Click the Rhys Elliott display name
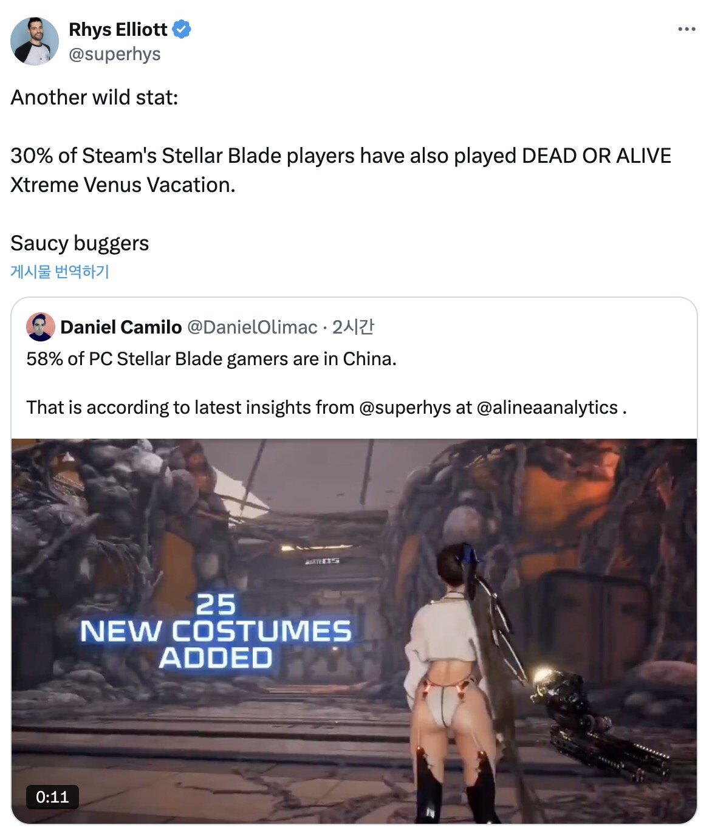712x836 pixels. pyautogui.click(x=118, y=29)
